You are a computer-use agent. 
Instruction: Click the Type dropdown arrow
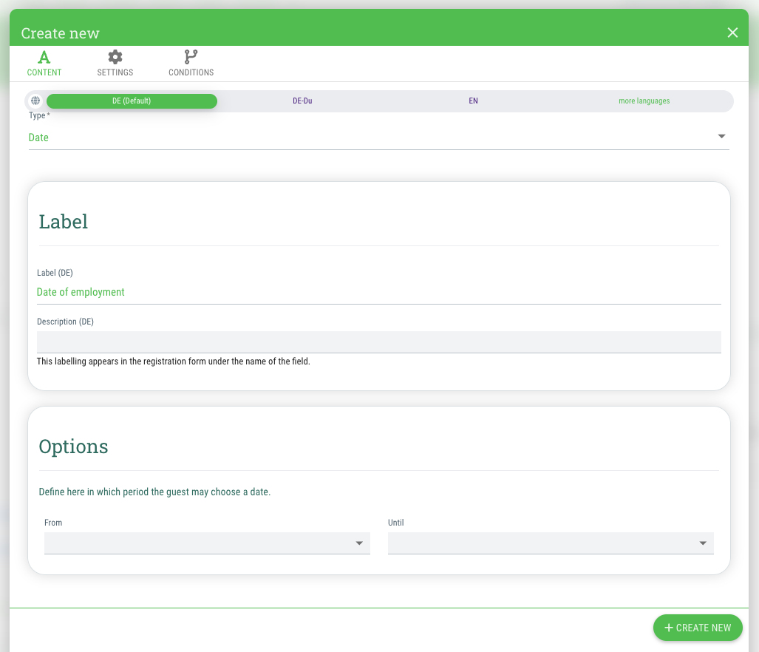pos(721,137)
